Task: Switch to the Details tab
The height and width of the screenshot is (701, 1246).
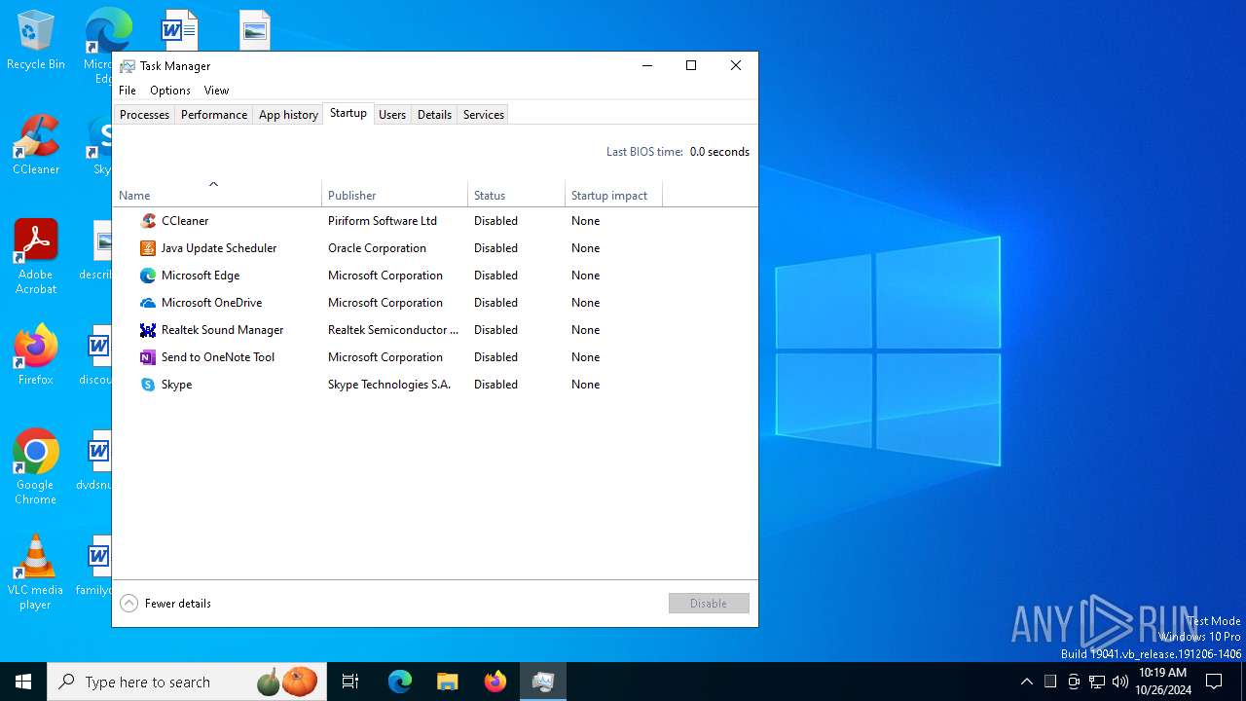Action: pyautogui.click(x=434, y=115)
